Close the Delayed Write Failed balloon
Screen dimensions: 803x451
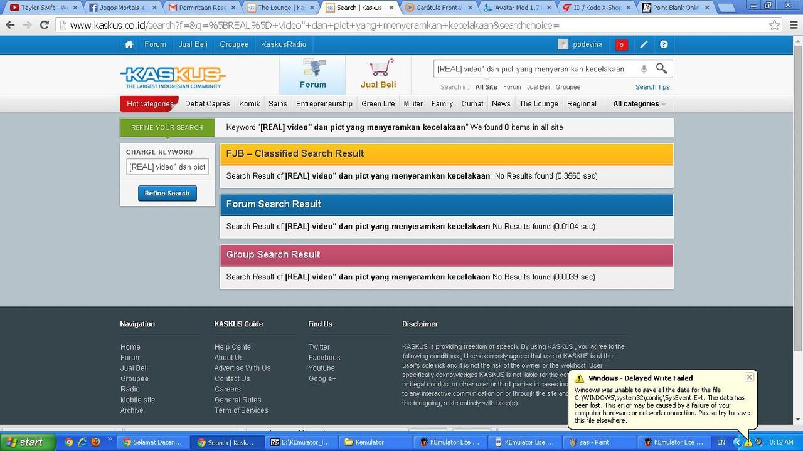coord(749,377)
